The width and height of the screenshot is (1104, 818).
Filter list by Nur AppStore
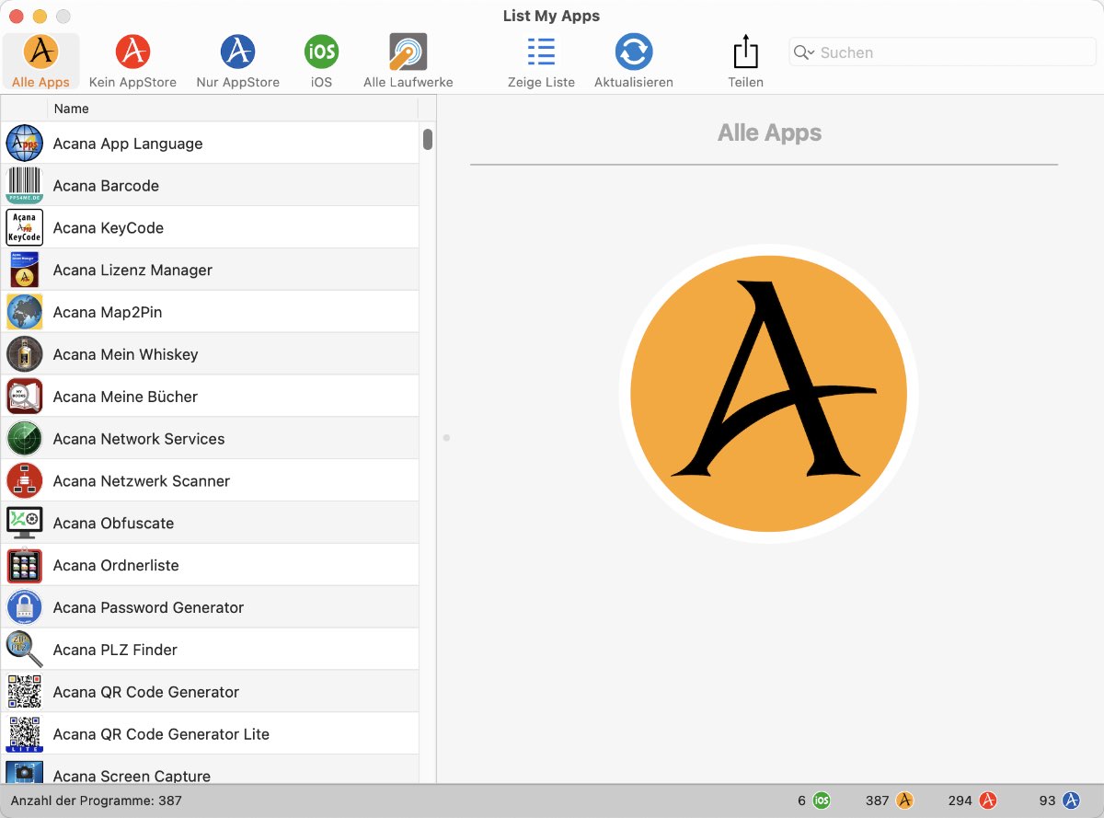tap(237, 62)
